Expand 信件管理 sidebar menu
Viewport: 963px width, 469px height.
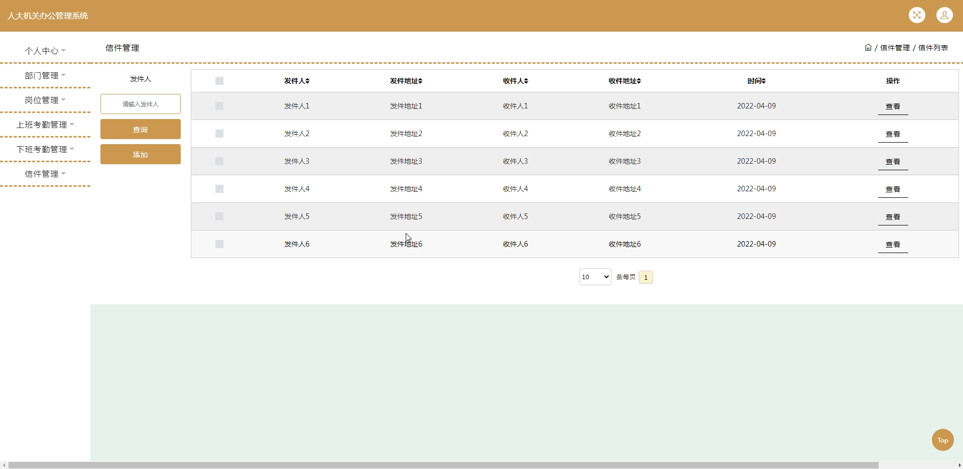click(45, 174)
